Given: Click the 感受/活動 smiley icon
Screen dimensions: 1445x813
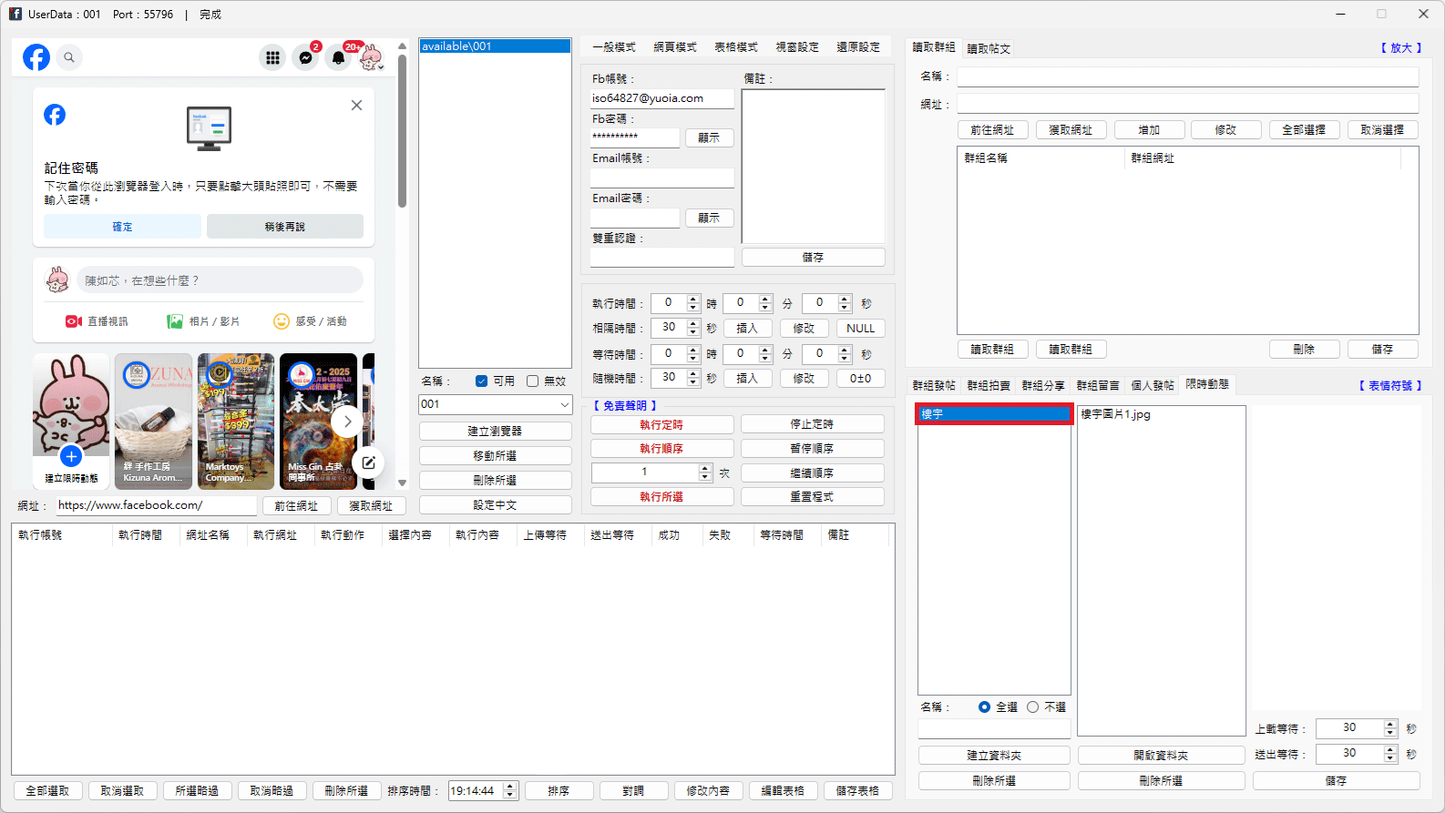Looking at the screenshot, I should 282,321.
